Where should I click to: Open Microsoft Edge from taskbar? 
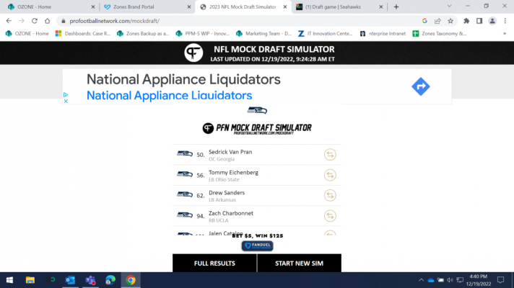(110, 280)
